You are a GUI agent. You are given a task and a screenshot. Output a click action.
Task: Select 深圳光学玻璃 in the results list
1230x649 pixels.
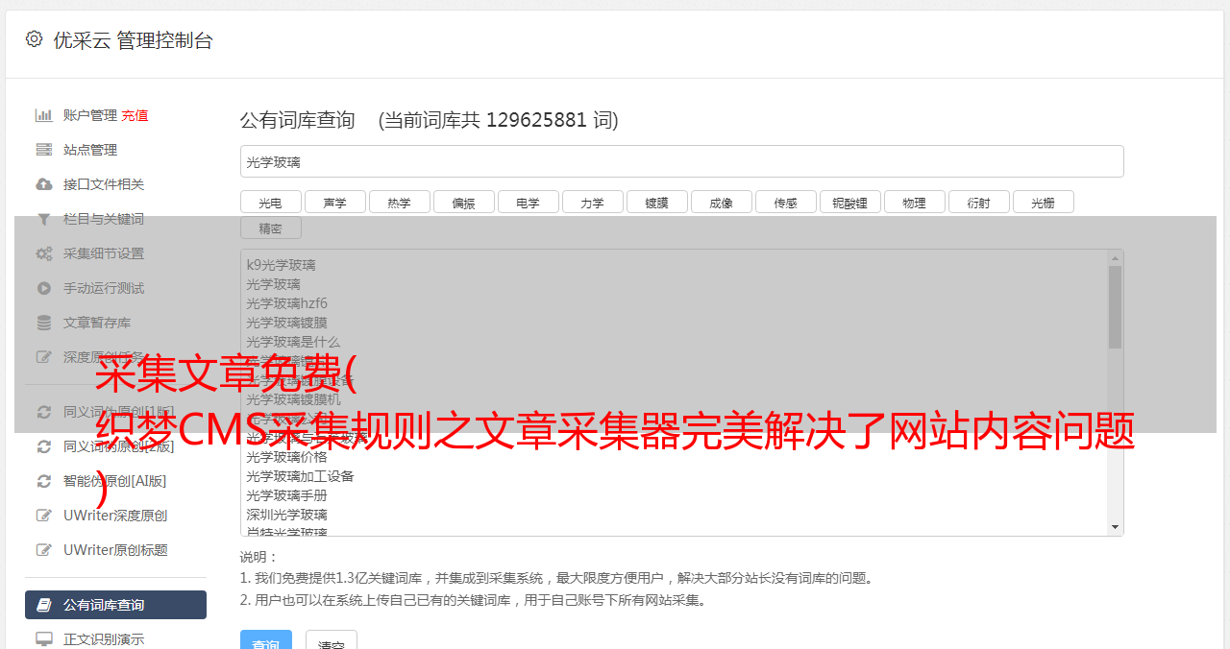pos(286,515)
